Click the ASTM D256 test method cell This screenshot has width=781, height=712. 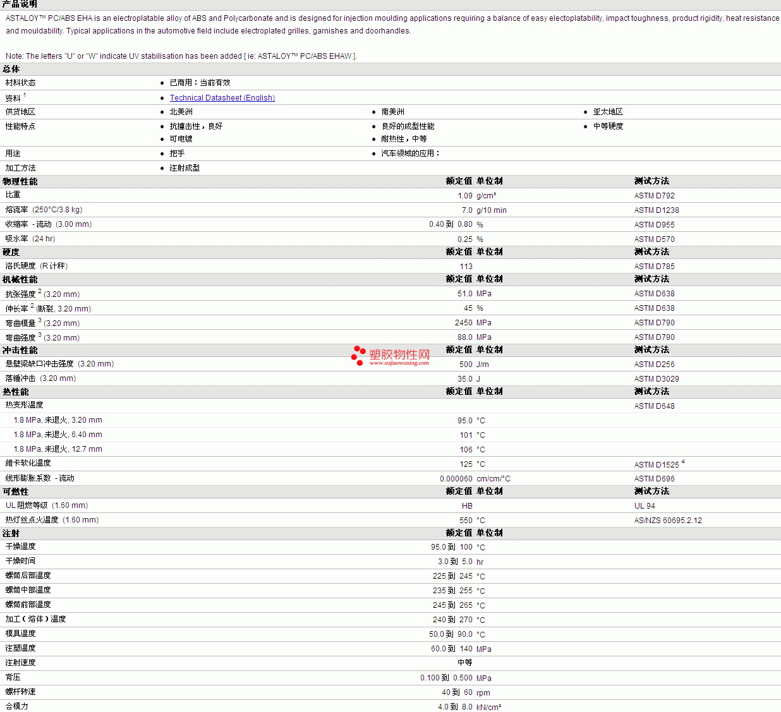tap(655, 365)
